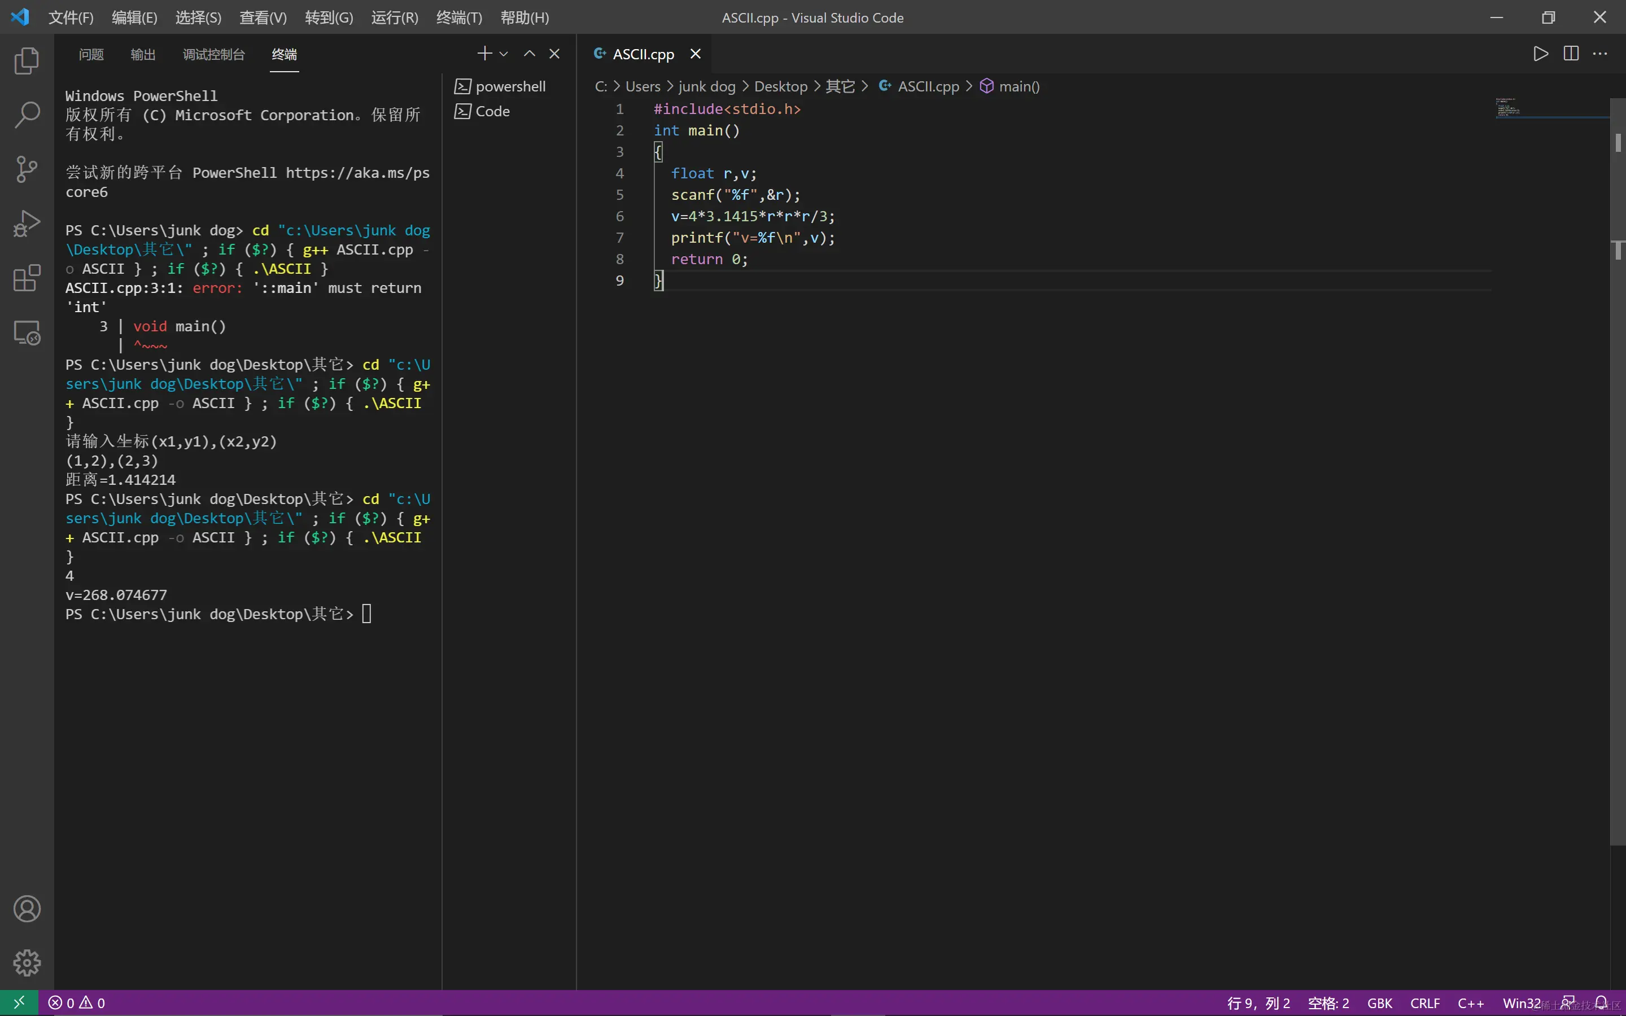Open the launch profile dropdown beside new terminal
The height and width of the screenshot is (1016, 1626).
click(504, 54)
